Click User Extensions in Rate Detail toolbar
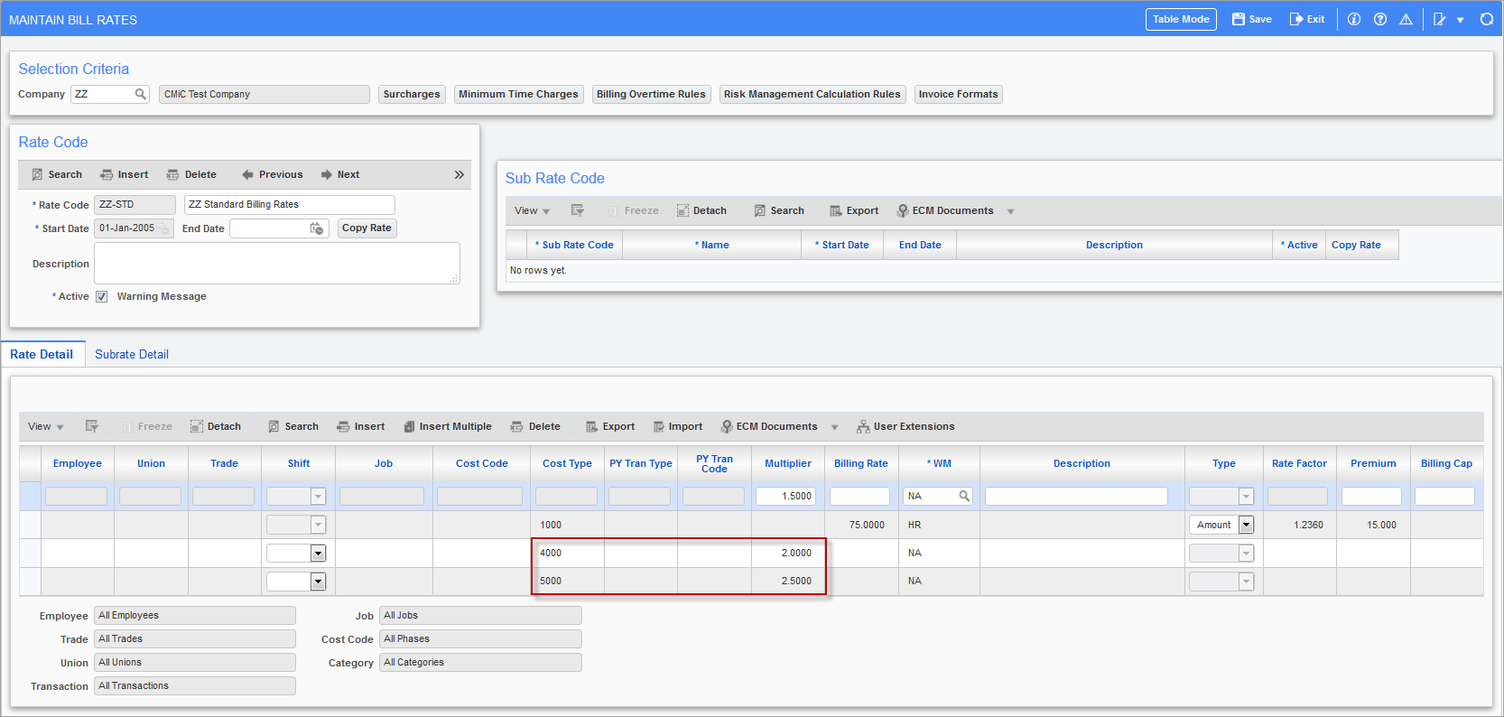 tap(905, 426)
